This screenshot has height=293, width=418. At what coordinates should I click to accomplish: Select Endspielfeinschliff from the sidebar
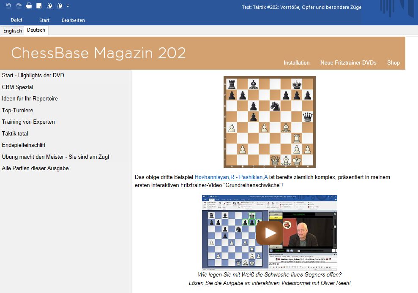point(24,145)
